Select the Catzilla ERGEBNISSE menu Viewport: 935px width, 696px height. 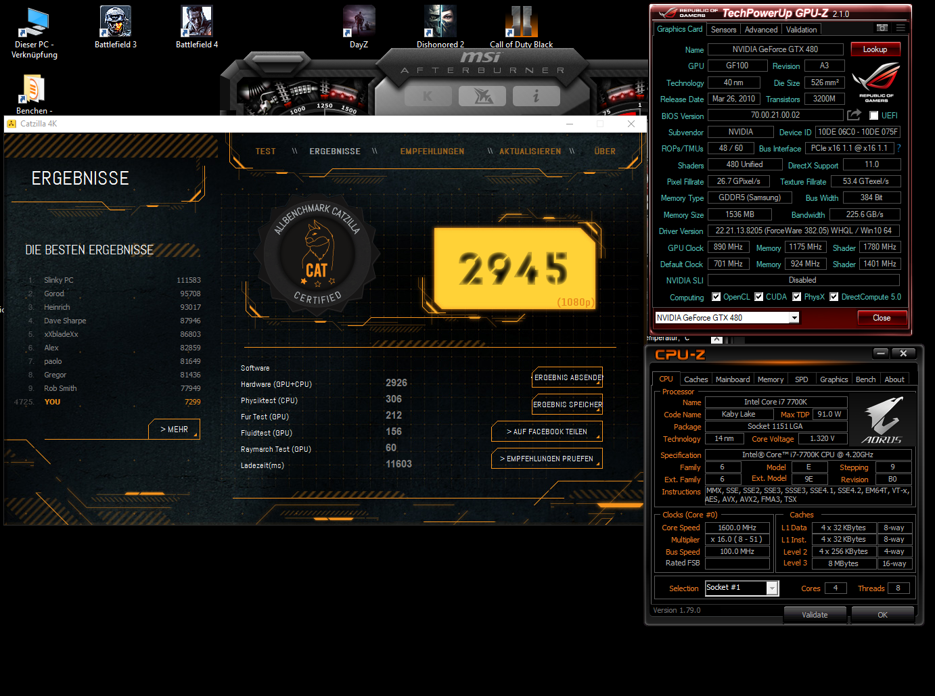click(x=335, y=152)
